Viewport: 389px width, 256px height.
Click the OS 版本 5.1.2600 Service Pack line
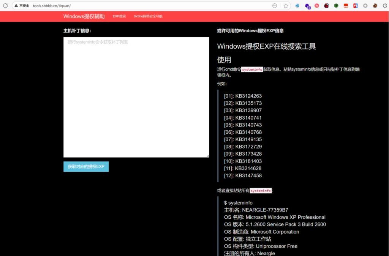point(275,224)
